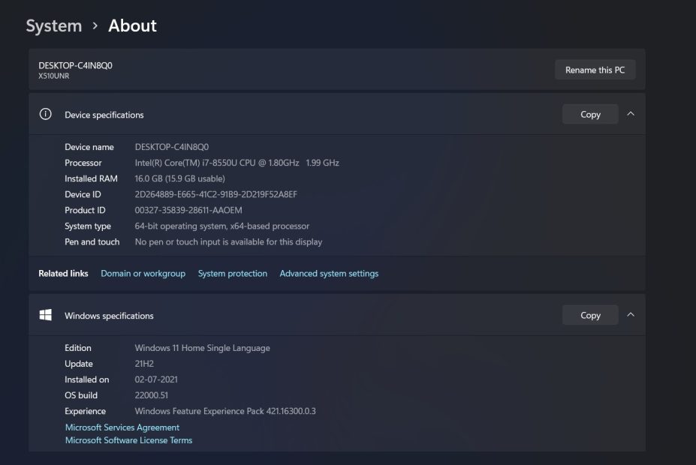Click the Pen and touch label
This screenshot has height=465, width=696.
(x=92, y=242)
